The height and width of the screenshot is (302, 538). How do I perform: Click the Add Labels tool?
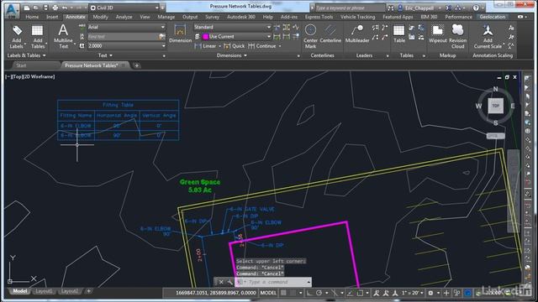16,37
